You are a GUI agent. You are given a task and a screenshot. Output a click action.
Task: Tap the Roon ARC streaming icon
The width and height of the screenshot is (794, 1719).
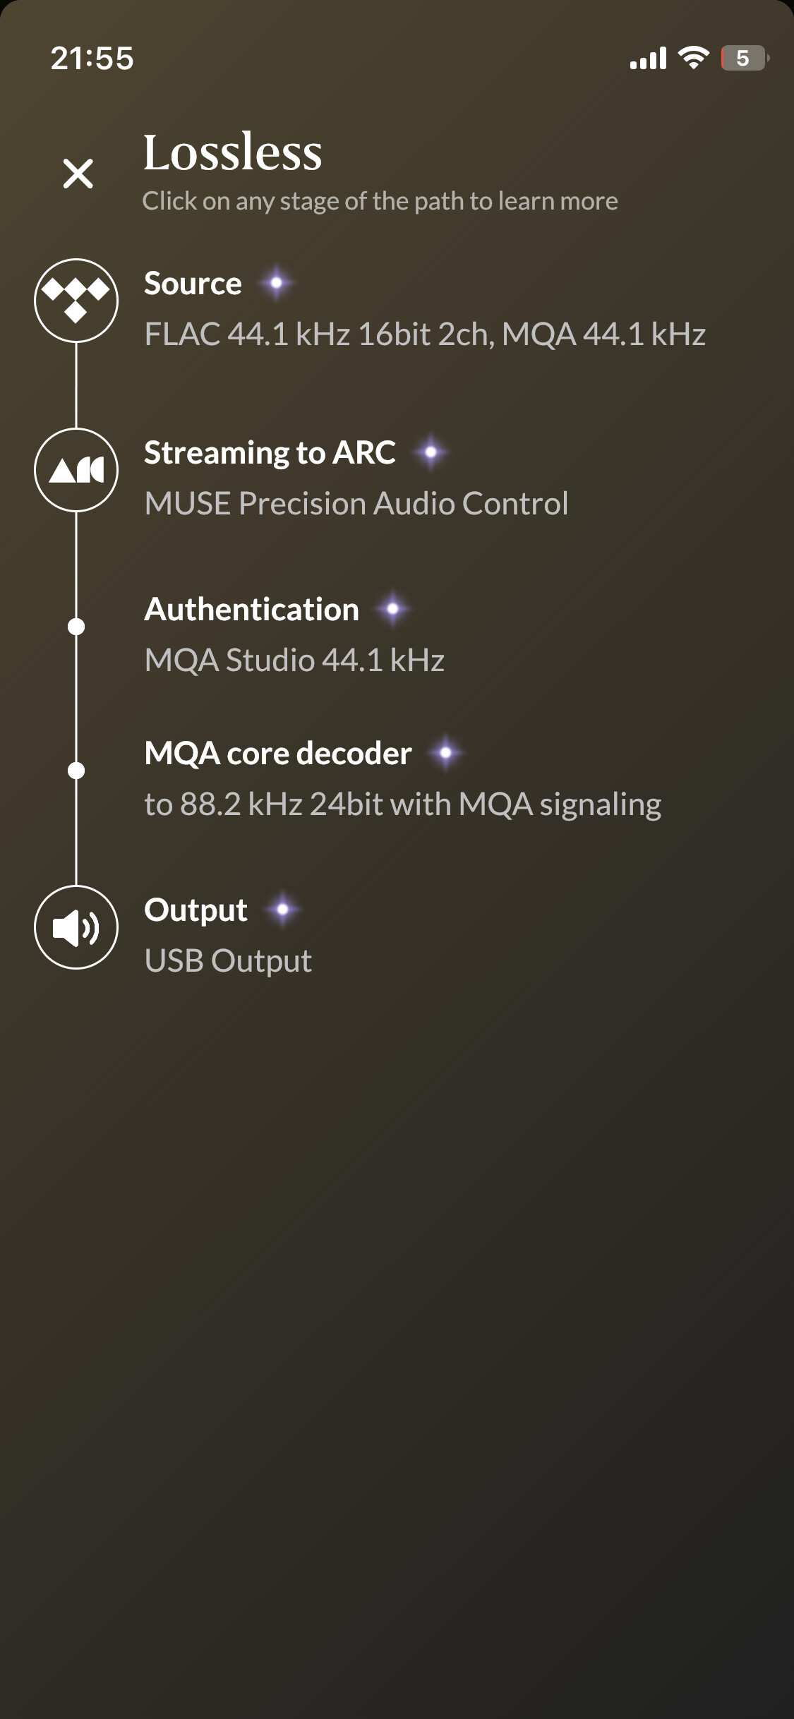point(76,470)
